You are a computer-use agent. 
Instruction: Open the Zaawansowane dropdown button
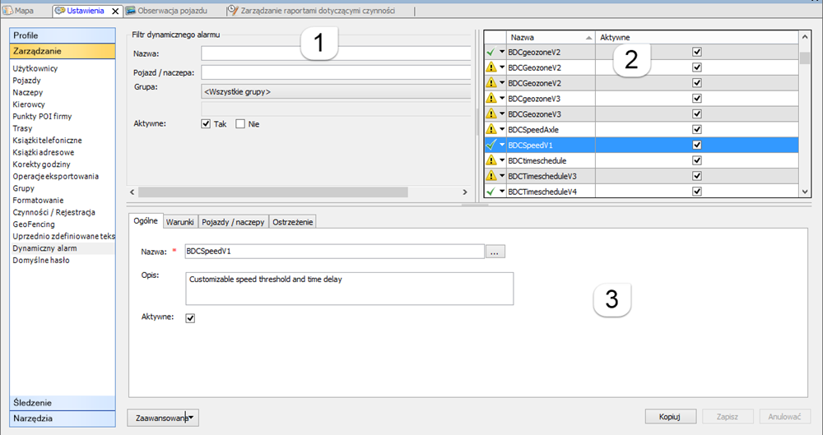[x=163, y=418]
